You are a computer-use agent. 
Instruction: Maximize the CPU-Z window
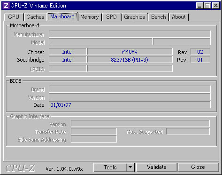coord(207,6)
